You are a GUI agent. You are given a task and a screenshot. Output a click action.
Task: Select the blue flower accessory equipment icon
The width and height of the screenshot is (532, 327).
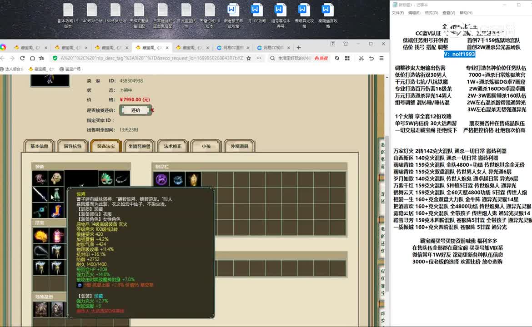tap(40, 210)
